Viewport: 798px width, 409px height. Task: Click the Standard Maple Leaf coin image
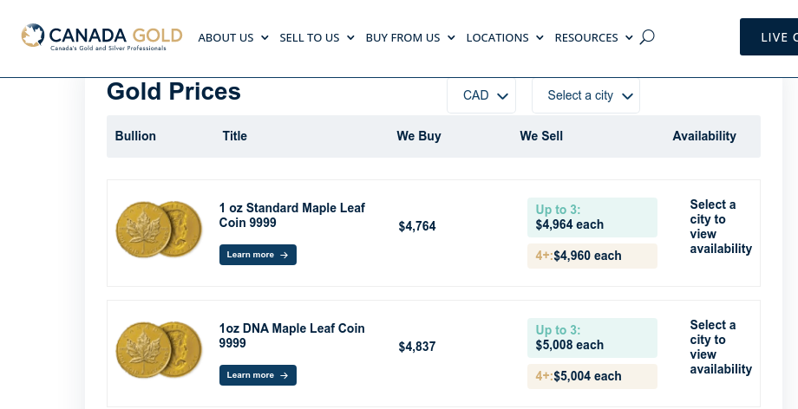pos(159,230)
